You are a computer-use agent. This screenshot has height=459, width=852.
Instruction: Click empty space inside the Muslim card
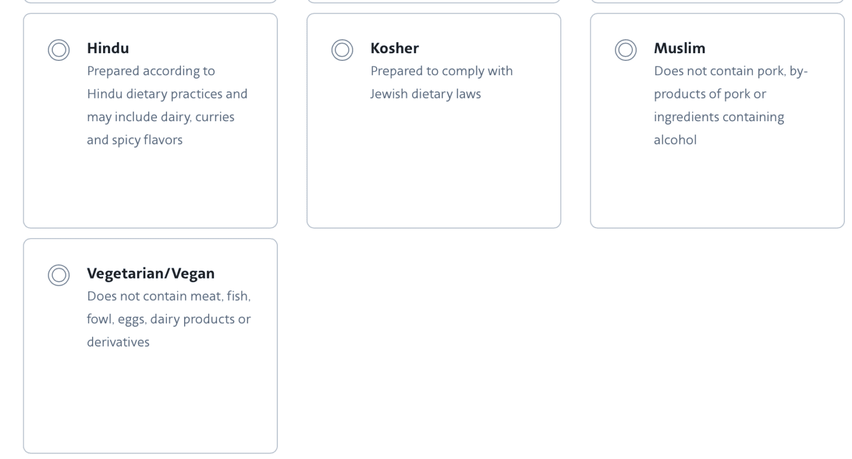tap(717, 188)
